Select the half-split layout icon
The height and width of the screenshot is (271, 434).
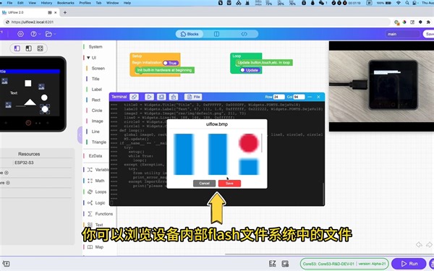(x=28, y=48)
